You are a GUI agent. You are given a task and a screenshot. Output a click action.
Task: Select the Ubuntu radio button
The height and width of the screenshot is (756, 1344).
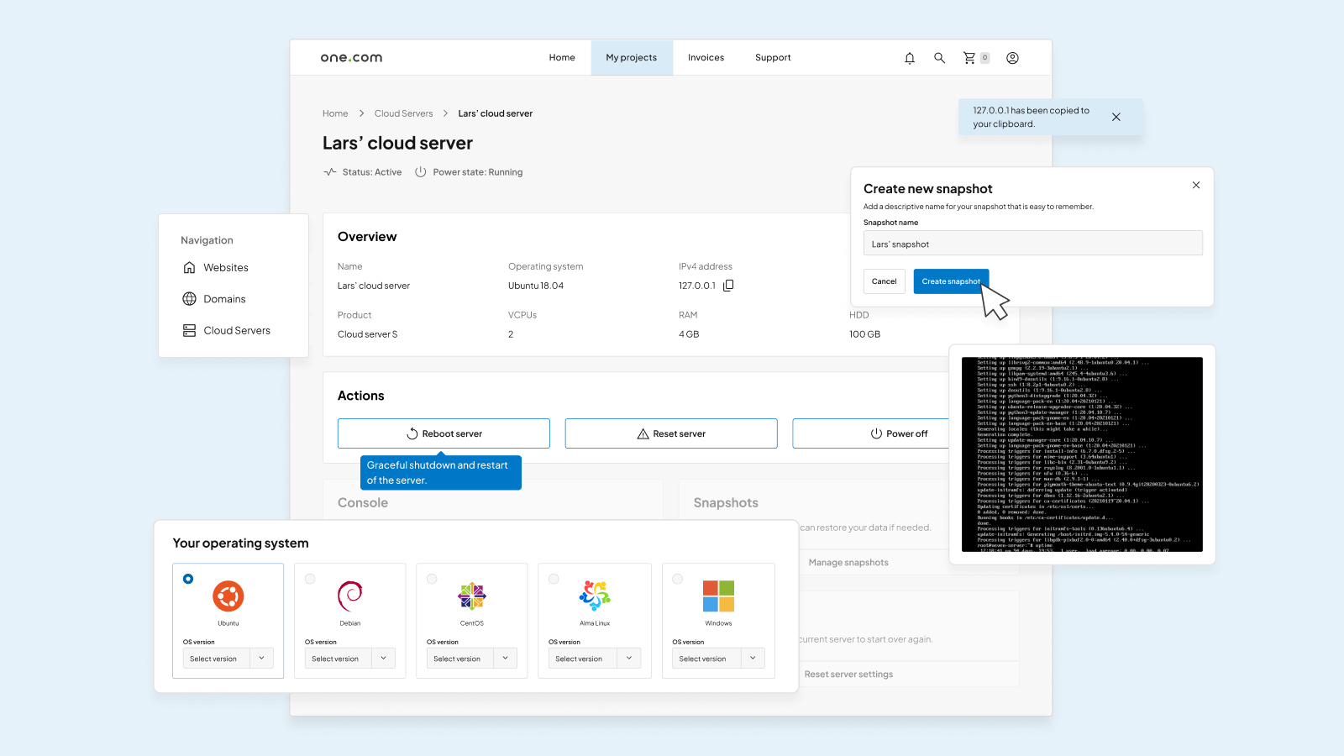[188, 579]
